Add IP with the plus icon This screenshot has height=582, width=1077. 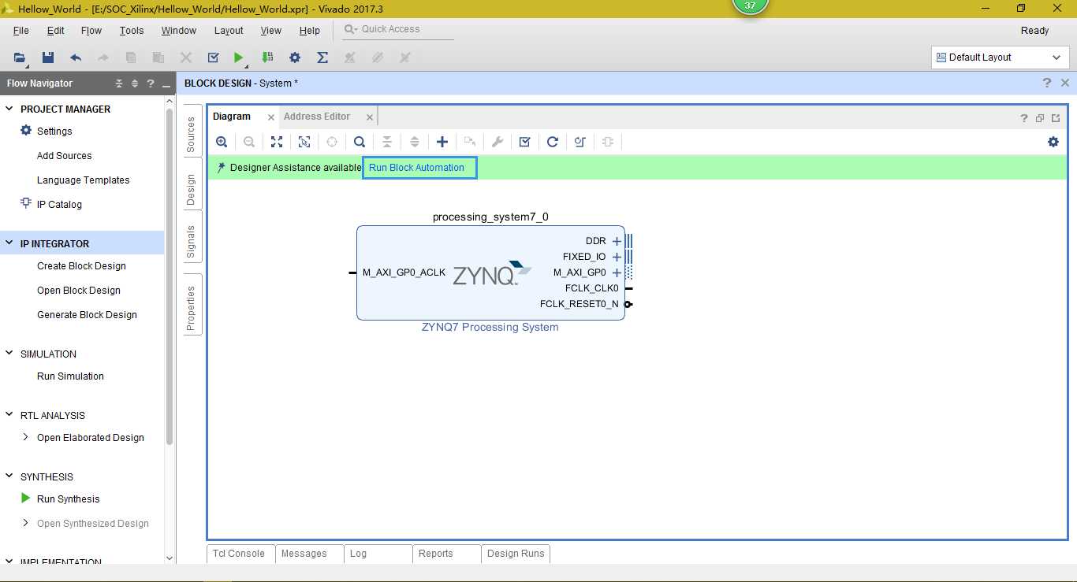[x=442, y=142]
